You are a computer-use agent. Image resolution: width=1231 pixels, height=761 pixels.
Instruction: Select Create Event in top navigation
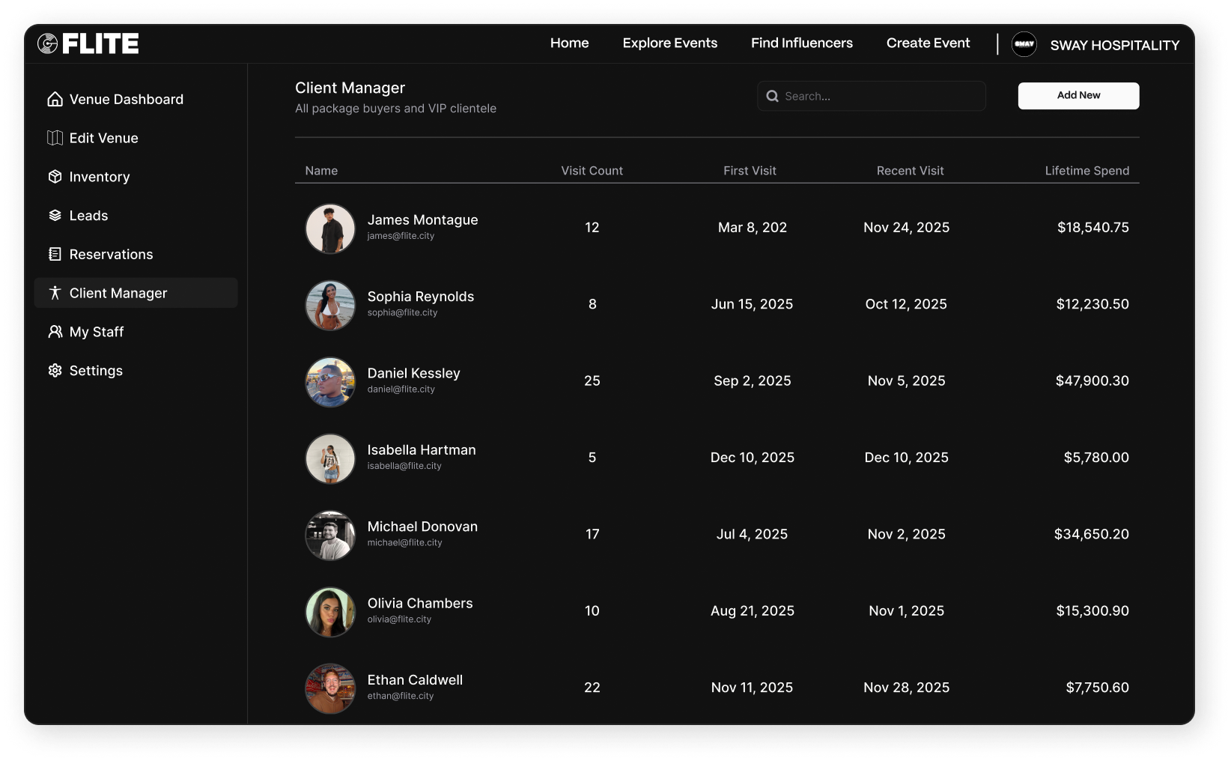928,43
